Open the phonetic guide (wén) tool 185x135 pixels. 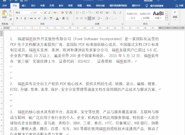click(67, 13)
